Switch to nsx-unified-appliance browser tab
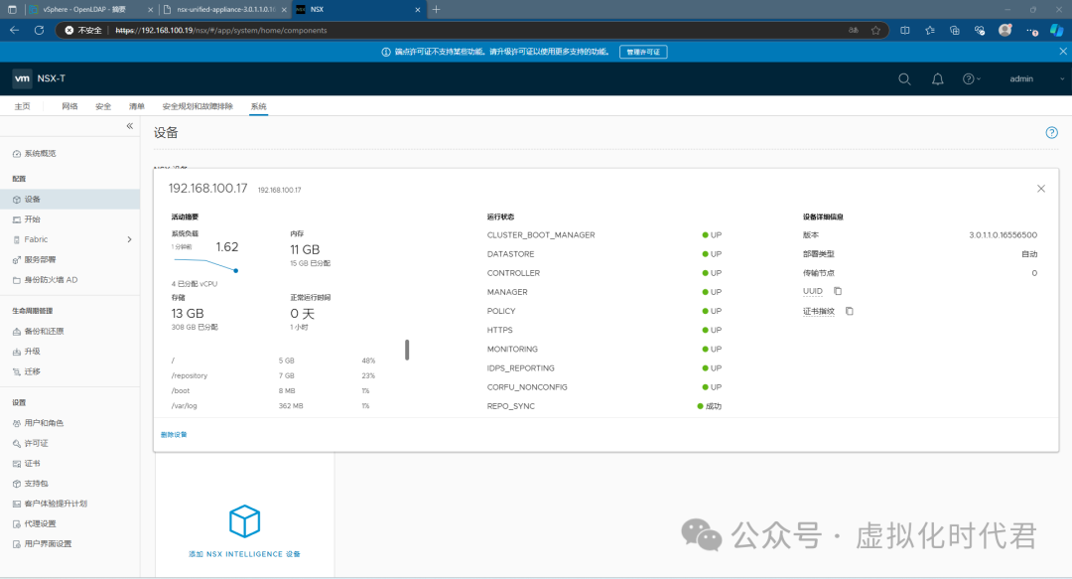 225,10
